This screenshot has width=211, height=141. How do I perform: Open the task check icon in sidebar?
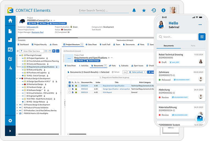click(x=10, y=59)
